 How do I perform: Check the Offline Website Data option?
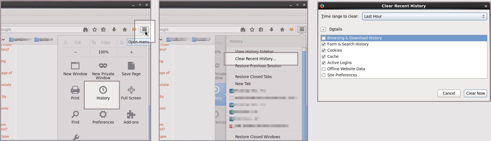click(324, 69)
